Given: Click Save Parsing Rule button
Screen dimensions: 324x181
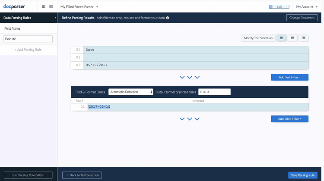Looking at the screenshot, I should click(x=303, y=175).
